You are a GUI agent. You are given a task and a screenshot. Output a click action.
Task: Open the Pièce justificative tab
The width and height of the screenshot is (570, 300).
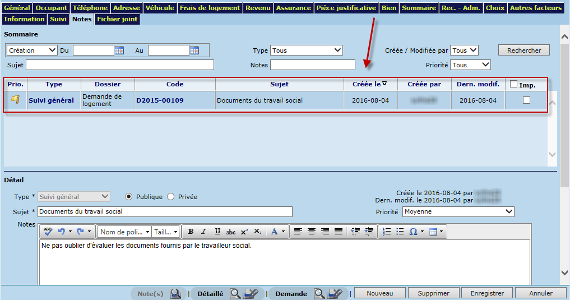pos(346,8)
